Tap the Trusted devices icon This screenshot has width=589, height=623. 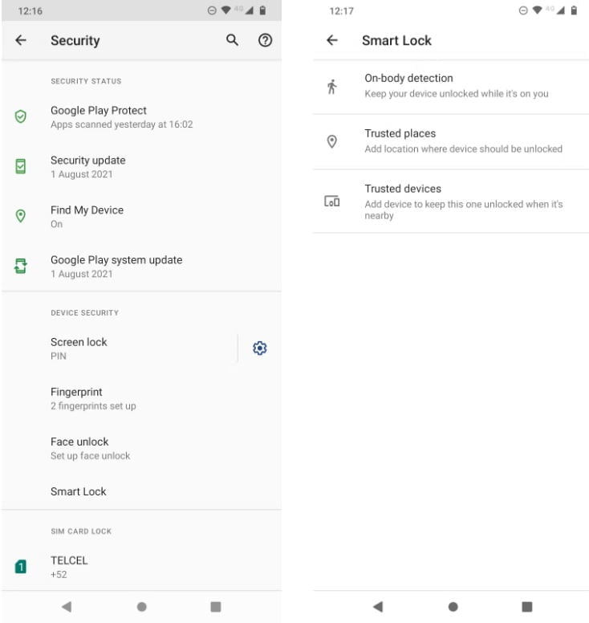click(x=332, y=201)
